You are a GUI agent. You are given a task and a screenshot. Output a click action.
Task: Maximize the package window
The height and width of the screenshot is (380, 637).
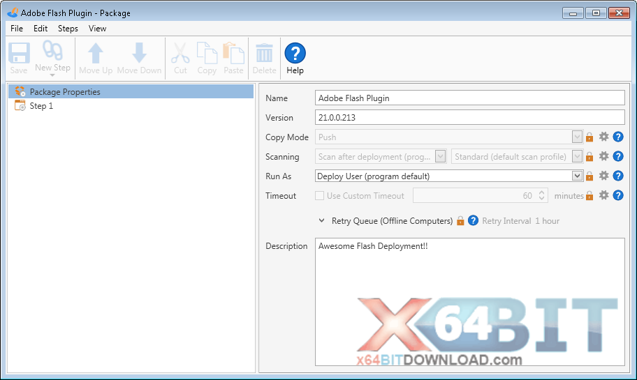click(x=596, y=13)
